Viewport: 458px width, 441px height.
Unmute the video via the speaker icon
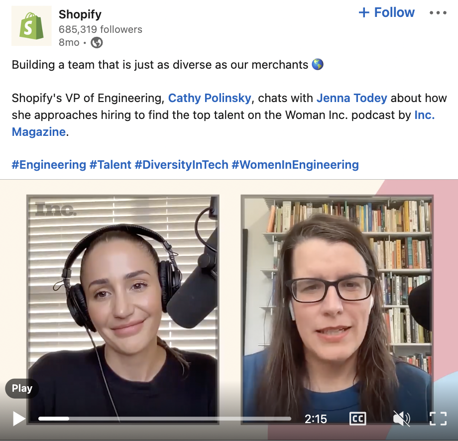click(x=401, y=419)
